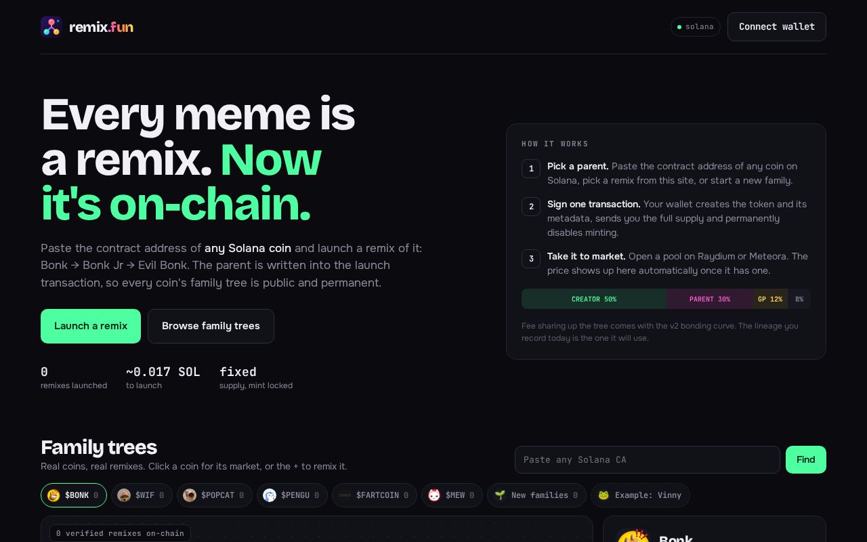Show the Example: Vinny frog chip
This screenshot has height=542, width=867.
tap(640, 495)
